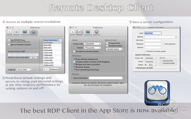Open Forwarding icon in Session defaults window

[x=88, y=32]
